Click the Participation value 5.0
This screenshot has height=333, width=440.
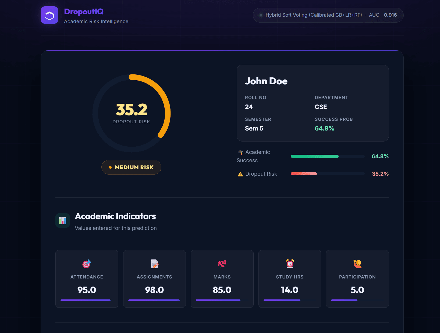point(357,290)
